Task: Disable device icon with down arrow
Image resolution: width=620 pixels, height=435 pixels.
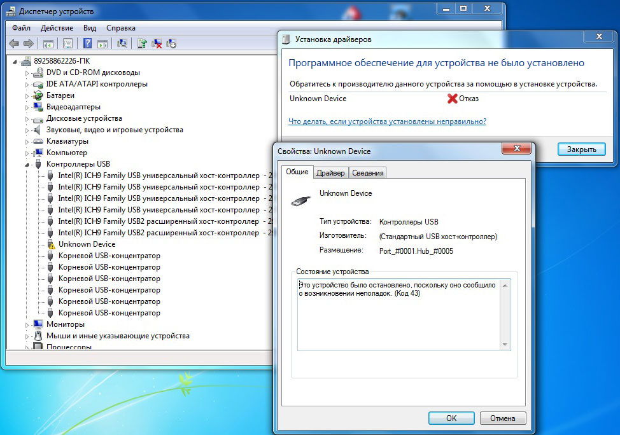Action: pos(171,43)
